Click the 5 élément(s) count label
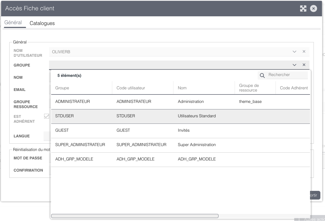The image size is (325, 221). click(x=69, y=75)
